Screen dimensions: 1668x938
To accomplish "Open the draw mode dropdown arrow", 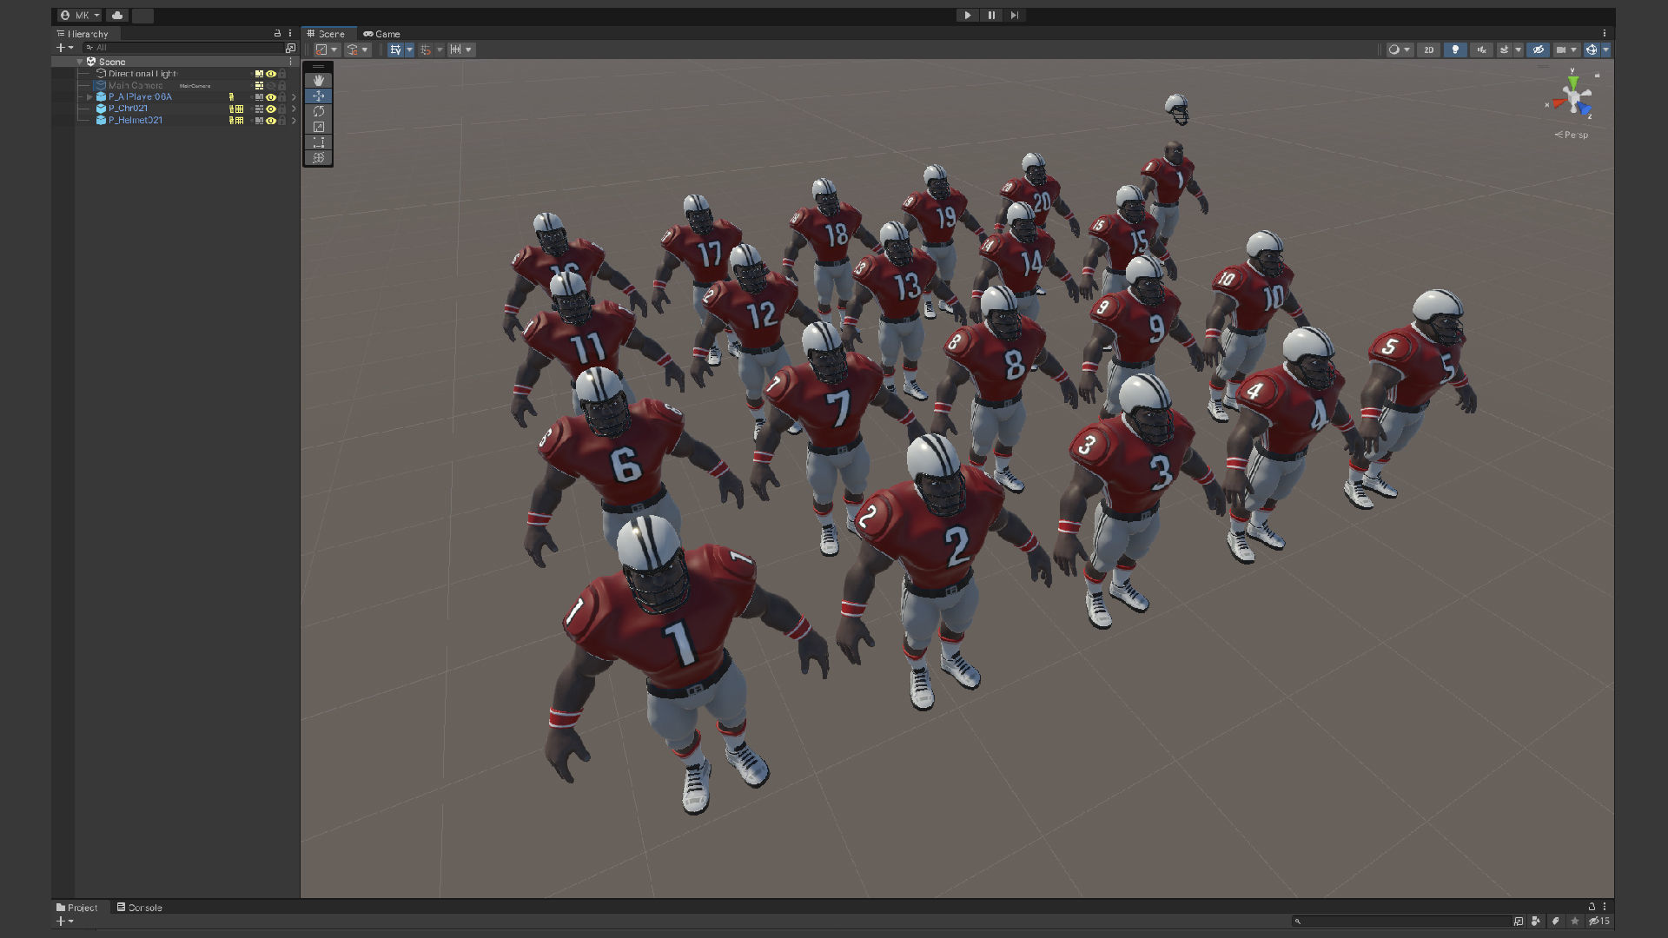I will click(x=1407, y=50).
